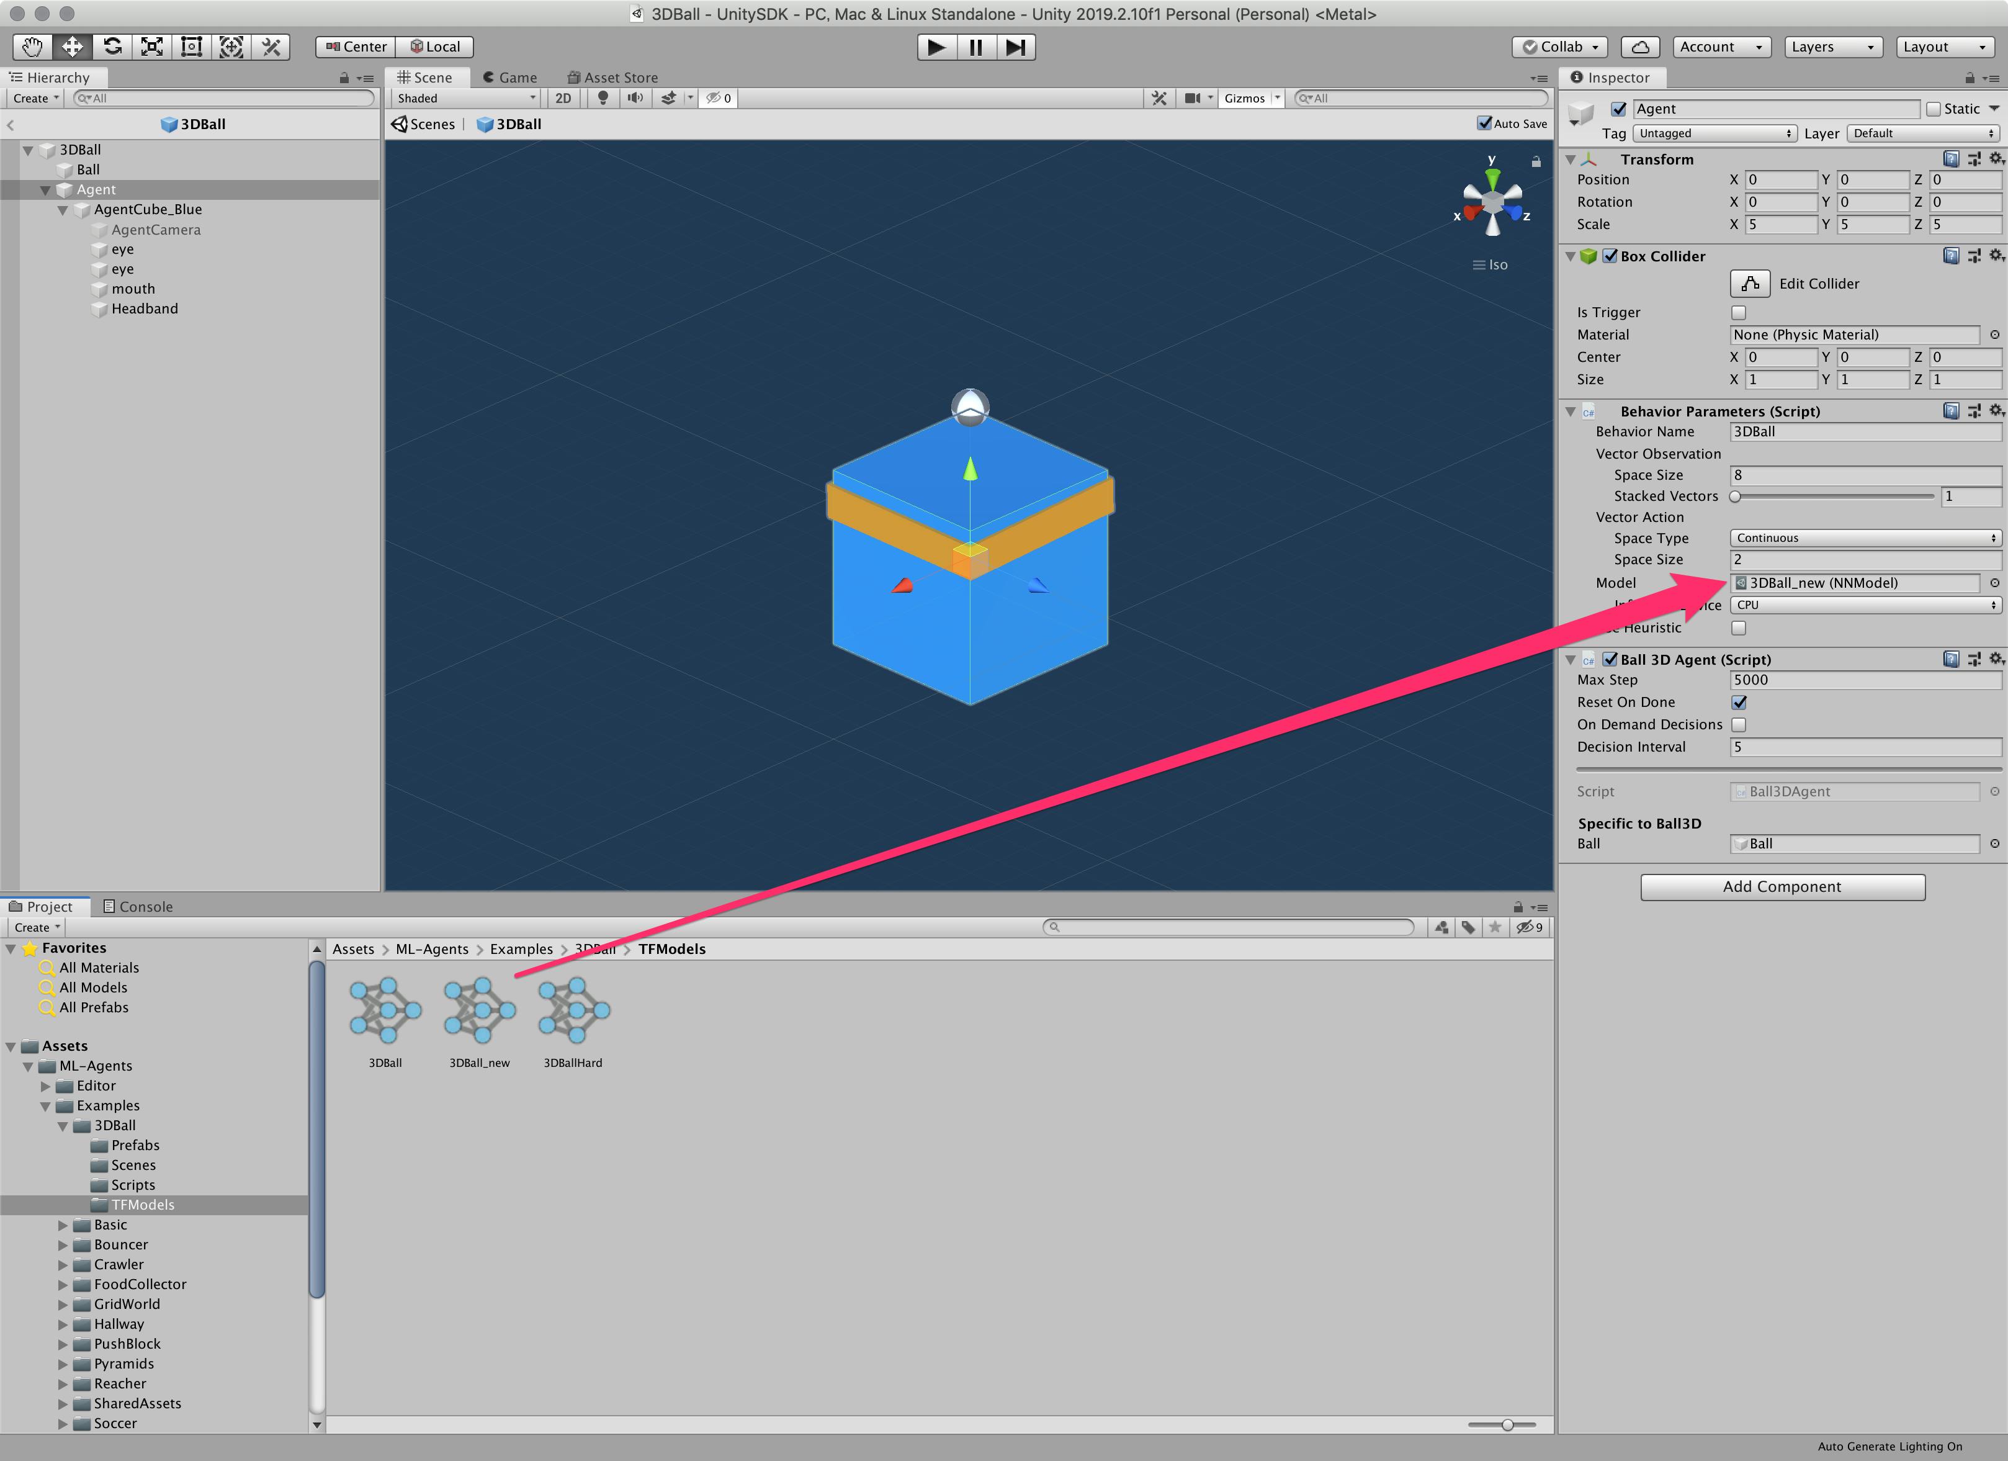Image resolution: width=2008 pixels, height=1461 pixels.
Task: Open cloud services icon
Action: tap(1639, 47)
